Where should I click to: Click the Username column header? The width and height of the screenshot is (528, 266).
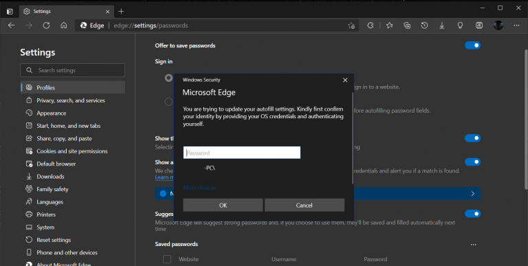tap(284, 259)
